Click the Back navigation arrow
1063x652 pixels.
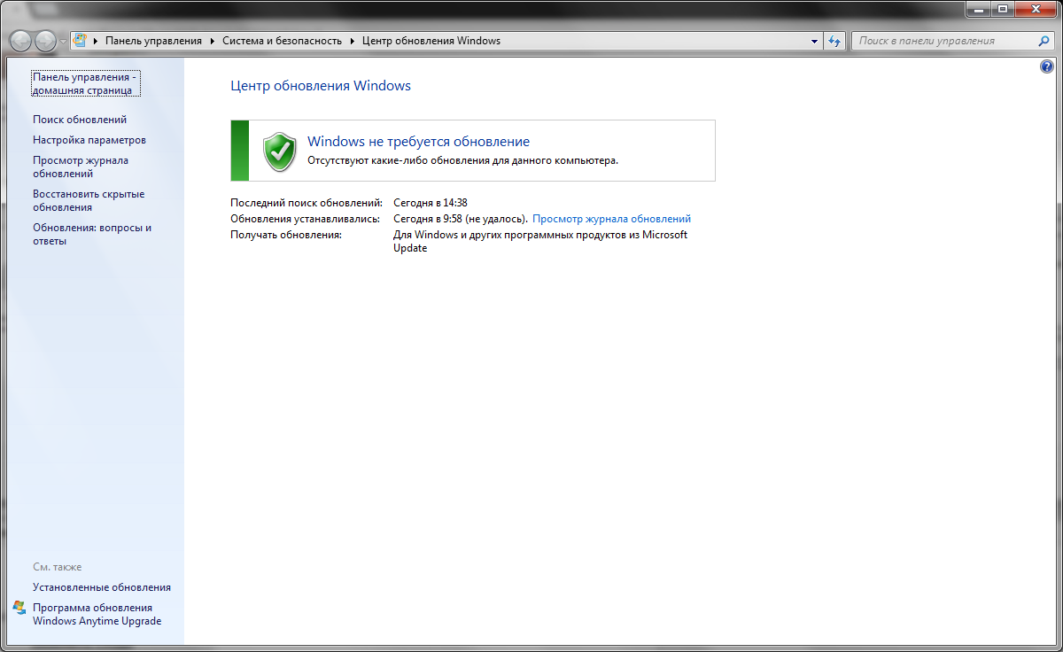pyautogui.click(x=21, y=41)
